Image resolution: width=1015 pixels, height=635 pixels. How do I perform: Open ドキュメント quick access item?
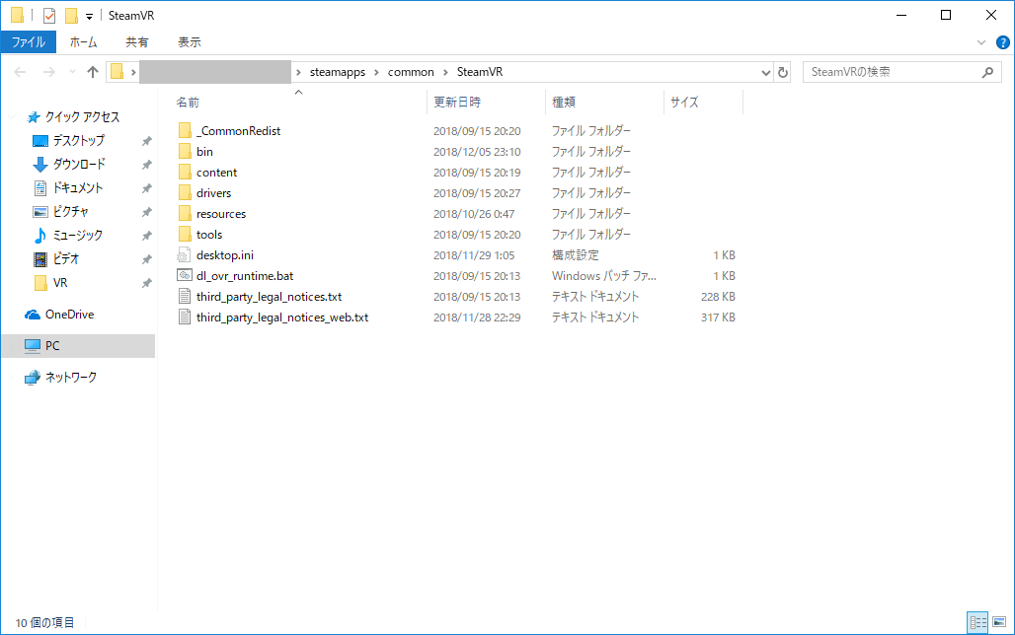click(x=78, y=188)
